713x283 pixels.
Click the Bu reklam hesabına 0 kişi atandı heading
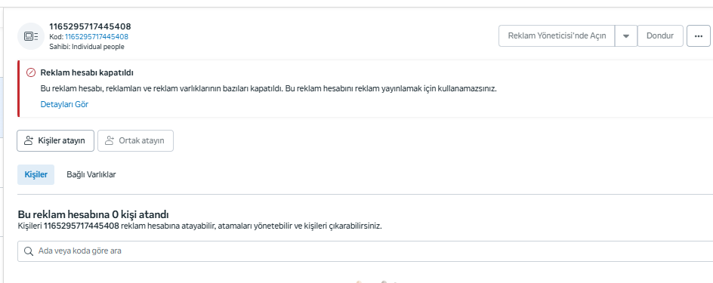point(93,214)
